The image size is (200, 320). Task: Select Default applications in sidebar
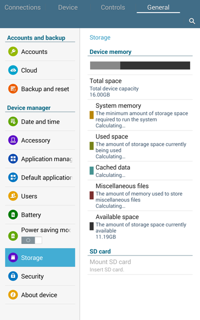40,177
